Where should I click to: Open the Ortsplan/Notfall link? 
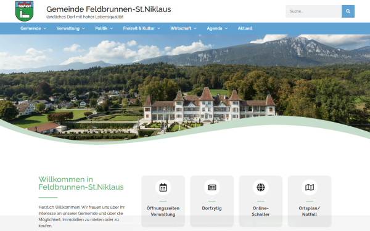[310, 211]
